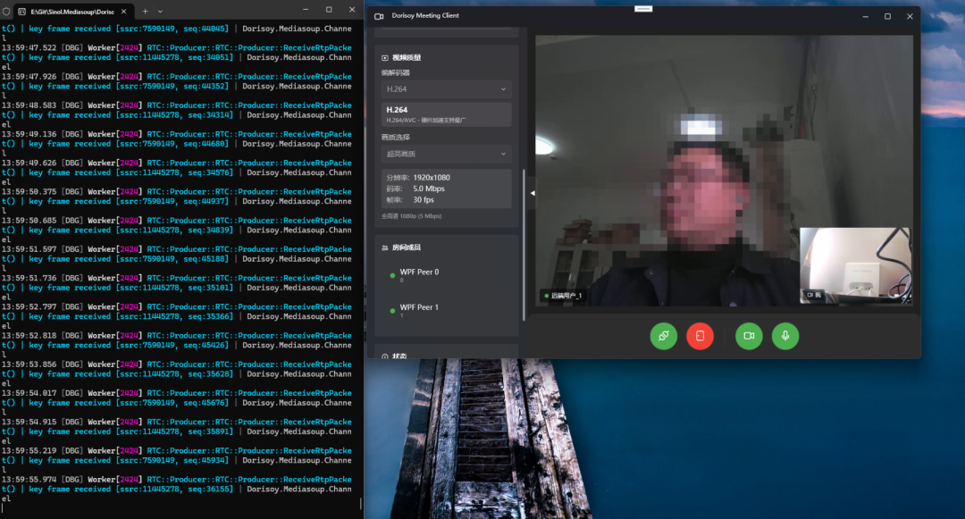
Task: Select the E:\Git\Sinol.Mediasoup terminal tab
Action: click(x=72, y=11)
